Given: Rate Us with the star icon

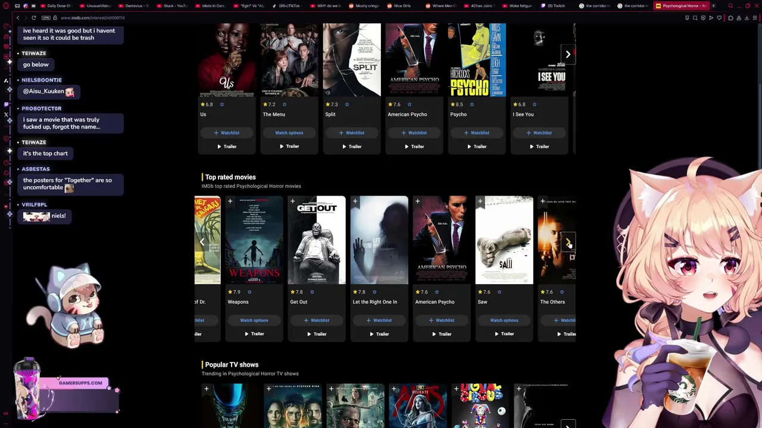Looking at the screenshot, I should (222, 105).
